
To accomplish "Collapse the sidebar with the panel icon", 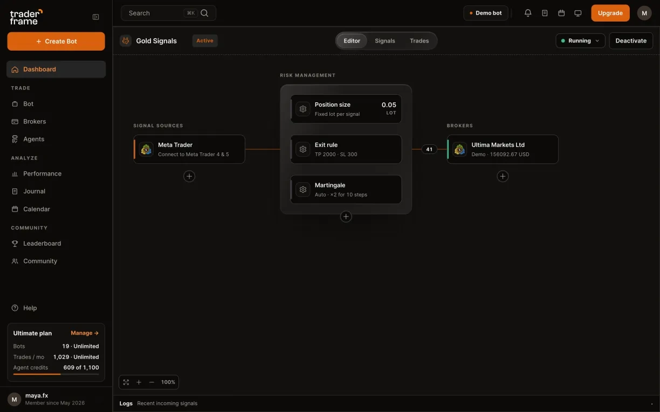I will (x=96, y=17).
